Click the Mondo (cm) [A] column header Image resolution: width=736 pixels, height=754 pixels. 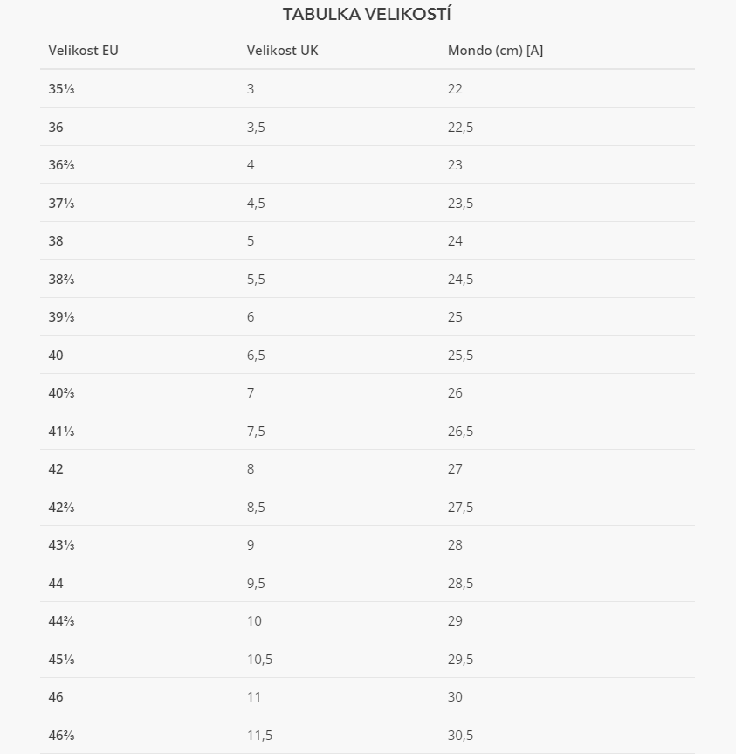[x=495, y=51]
